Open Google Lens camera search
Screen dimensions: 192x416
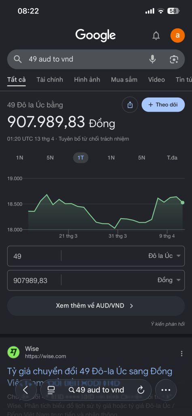(174, 59)
